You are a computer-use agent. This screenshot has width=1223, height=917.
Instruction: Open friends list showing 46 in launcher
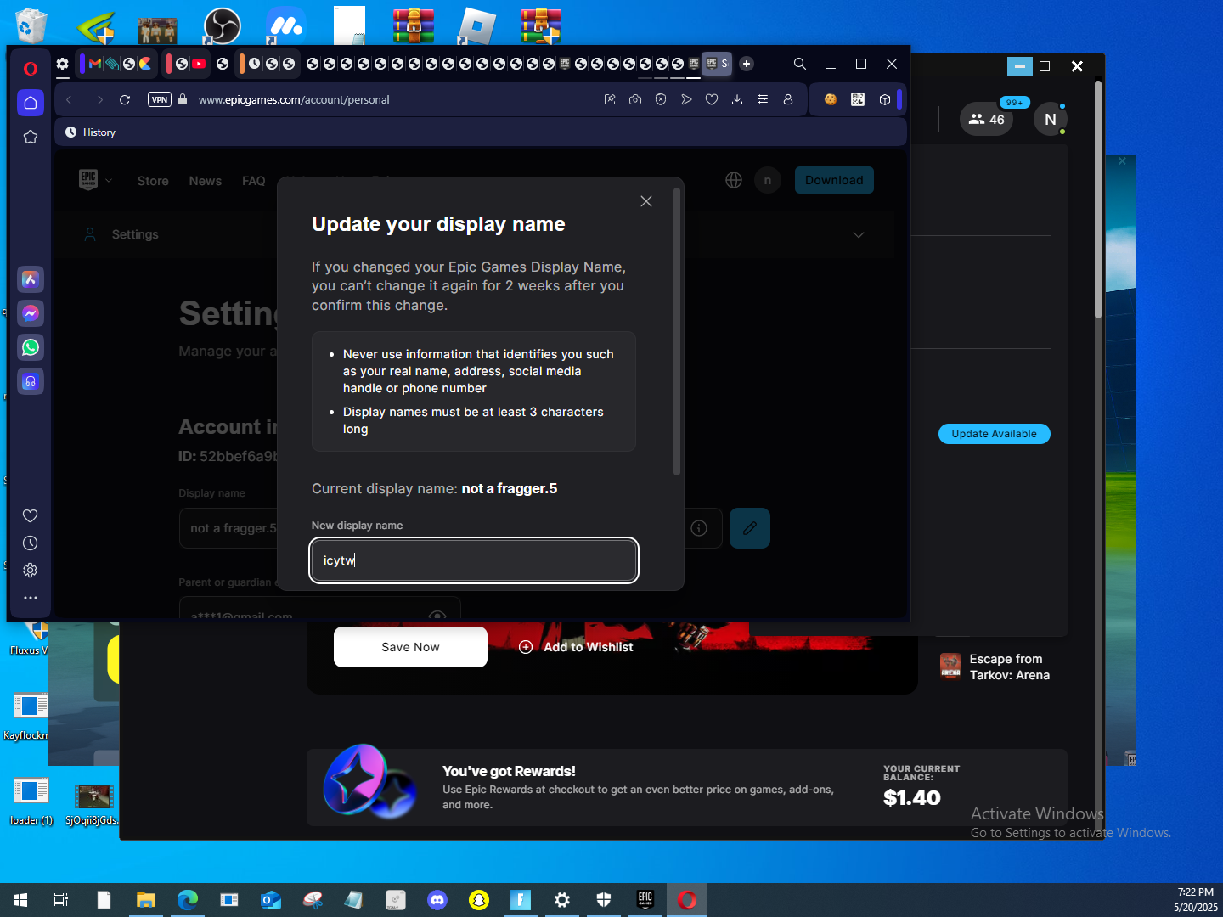point(987,120)
